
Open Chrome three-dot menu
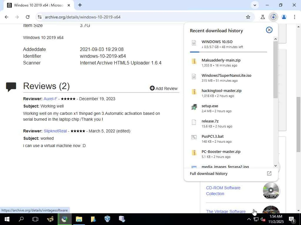click(x=295, y=17)
